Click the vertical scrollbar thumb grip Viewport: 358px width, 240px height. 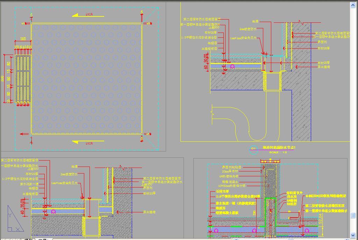pos(353,215)
